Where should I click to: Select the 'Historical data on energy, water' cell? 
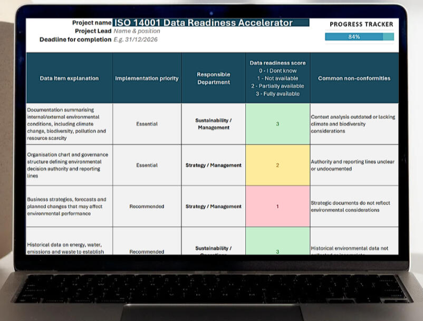tap(69, 241)
